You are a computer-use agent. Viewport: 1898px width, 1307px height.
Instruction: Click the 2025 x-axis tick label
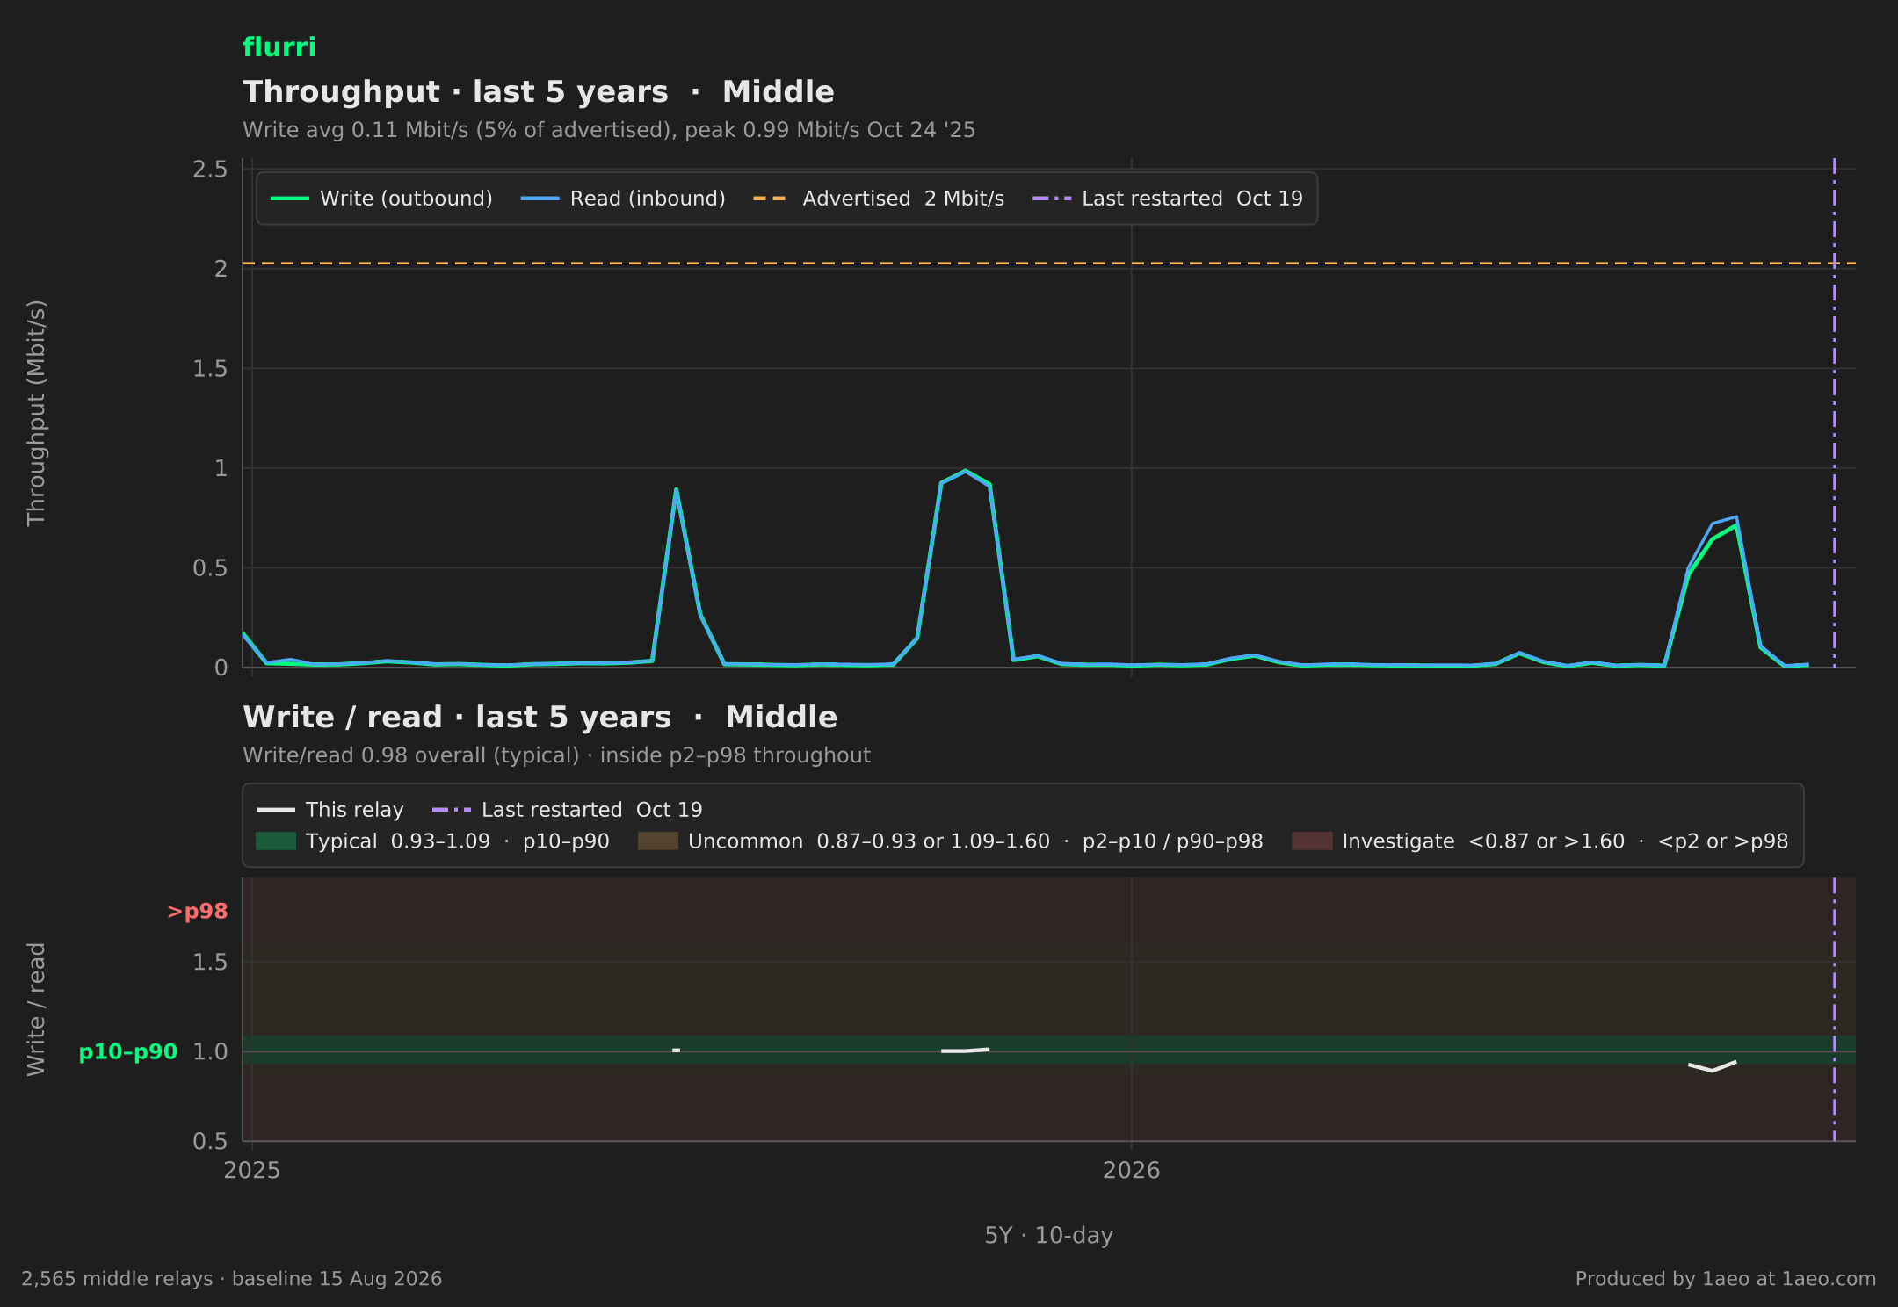pos(252,1171)
